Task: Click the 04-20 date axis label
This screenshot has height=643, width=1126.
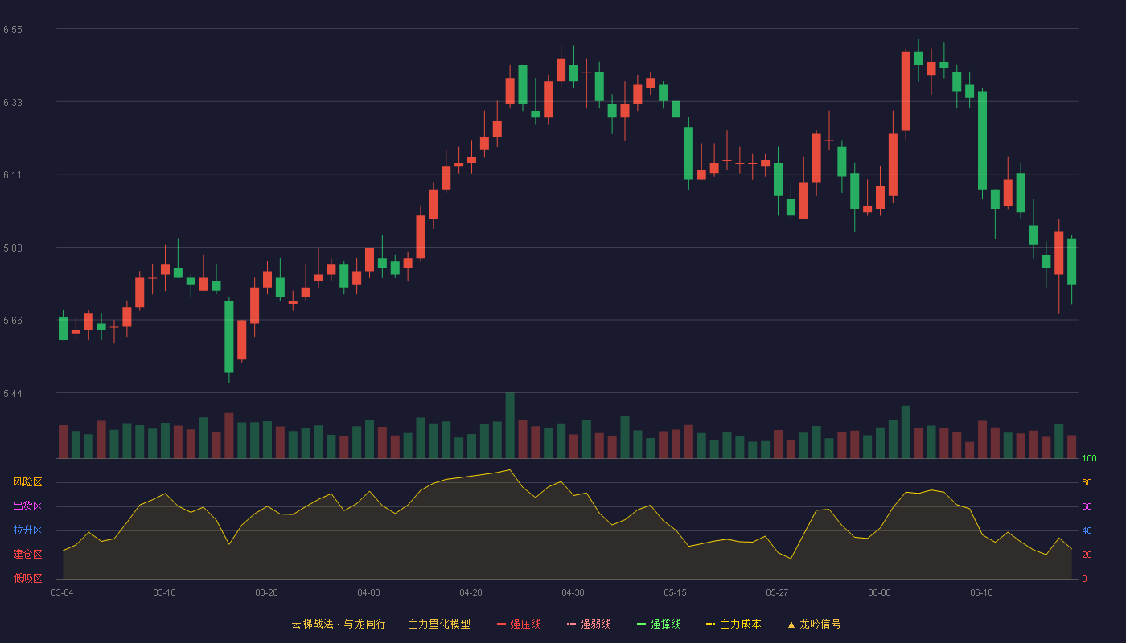Action: pyautogui.click(x=471, y=592)
